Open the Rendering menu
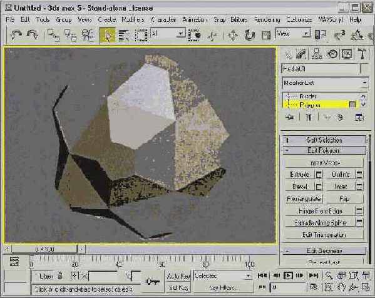This screenshot has width=375, height=298. pos(267,19)
